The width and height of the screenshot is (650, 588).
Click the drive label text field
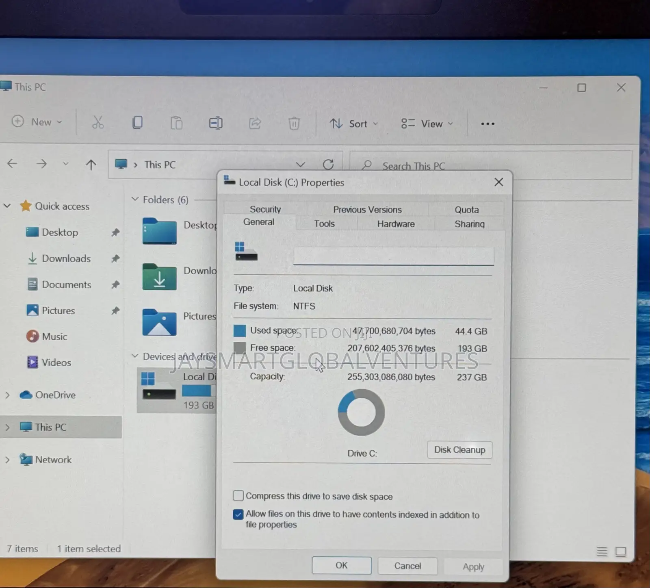click(393, 256)
